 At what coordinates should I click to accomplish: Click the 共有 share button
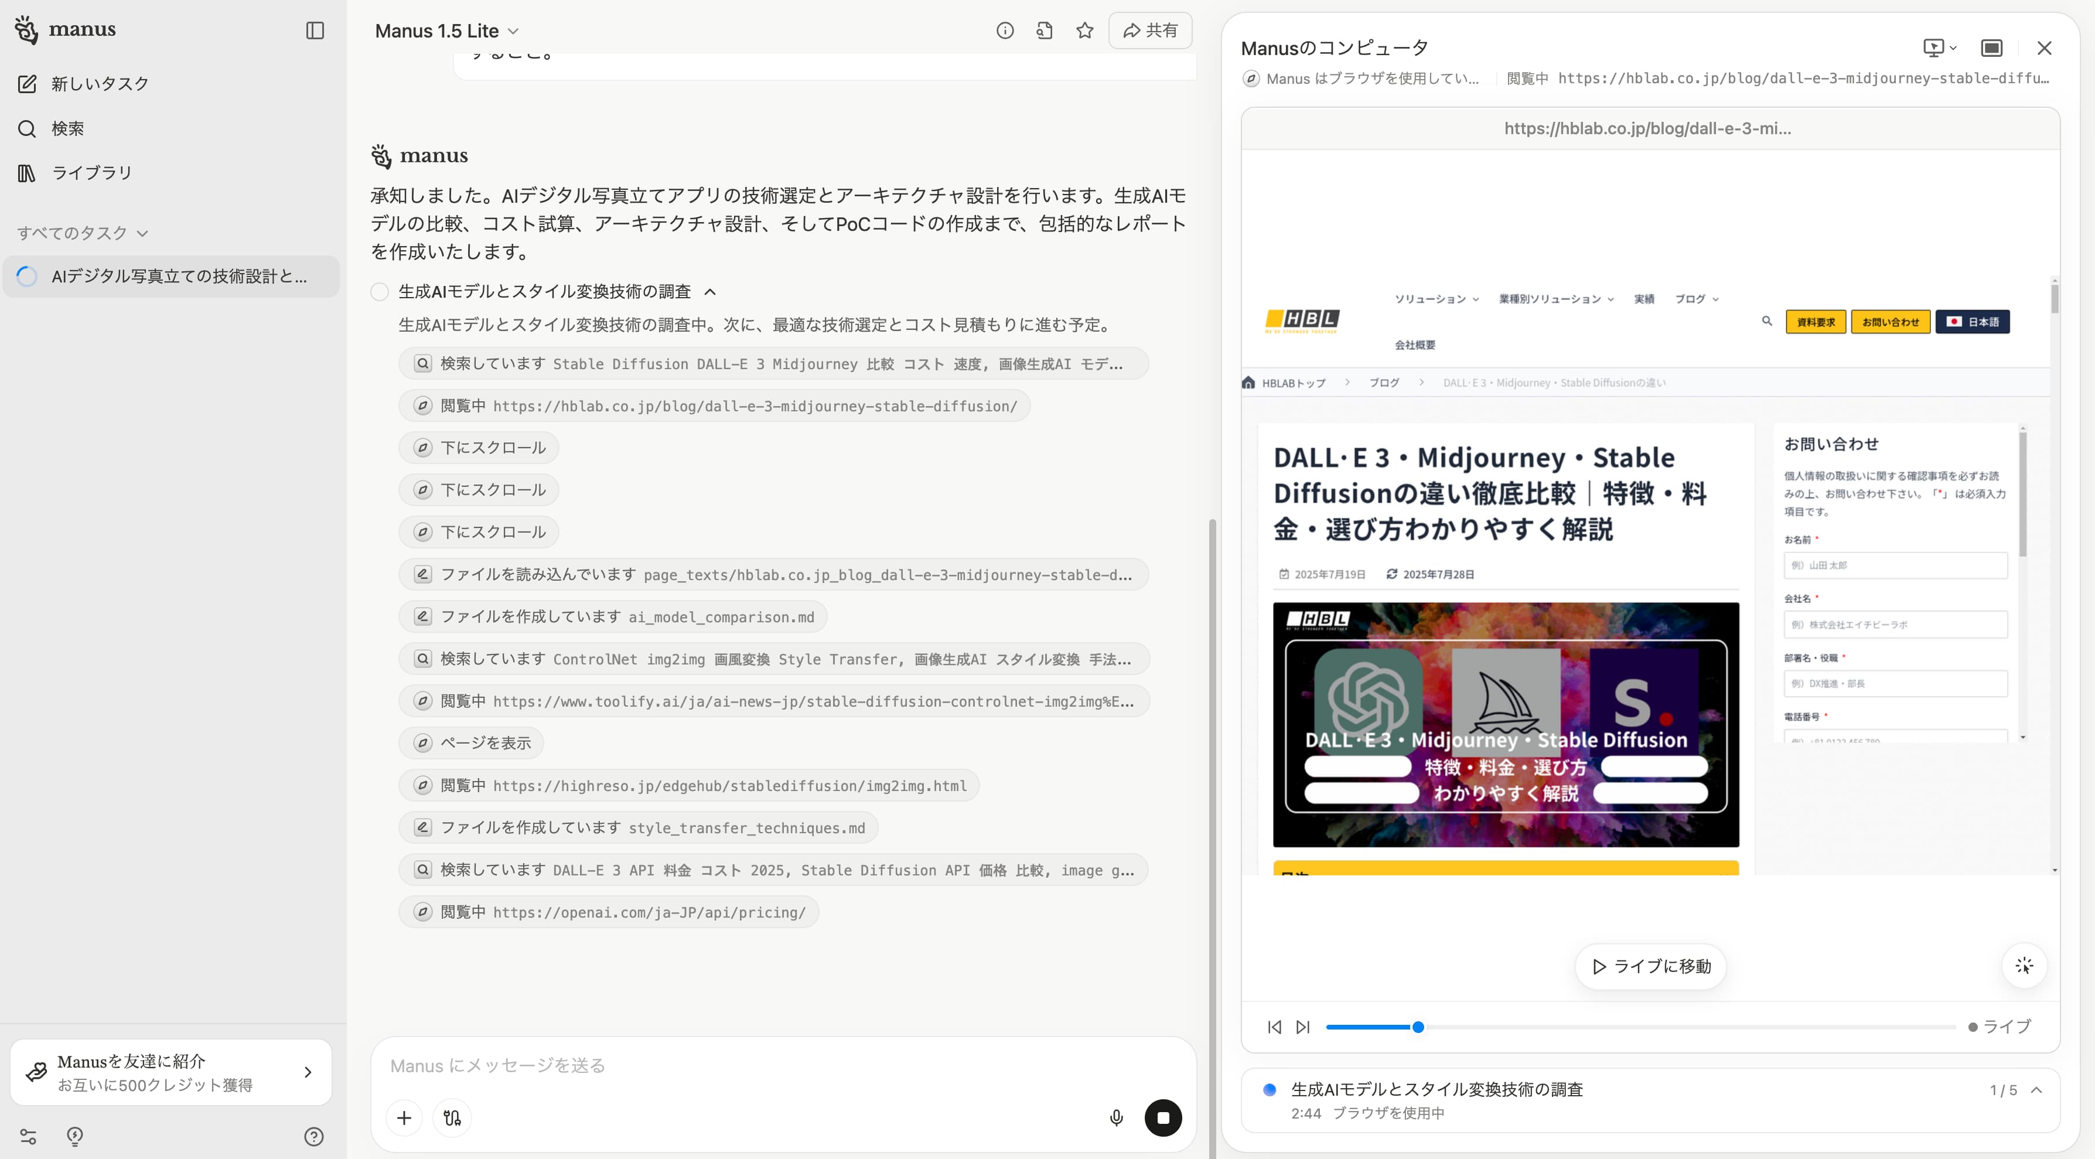pos(1149,30)
